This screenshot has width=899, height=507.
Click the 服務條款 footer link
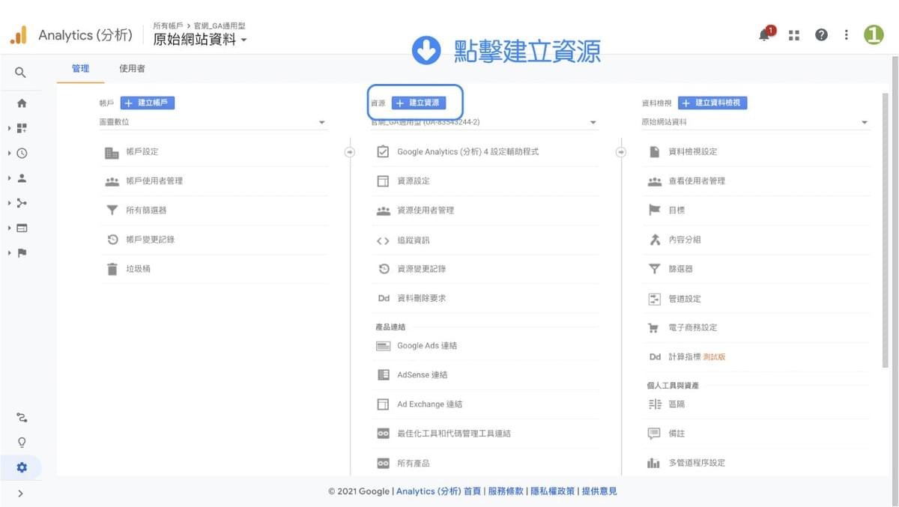[x=506, y=491]
